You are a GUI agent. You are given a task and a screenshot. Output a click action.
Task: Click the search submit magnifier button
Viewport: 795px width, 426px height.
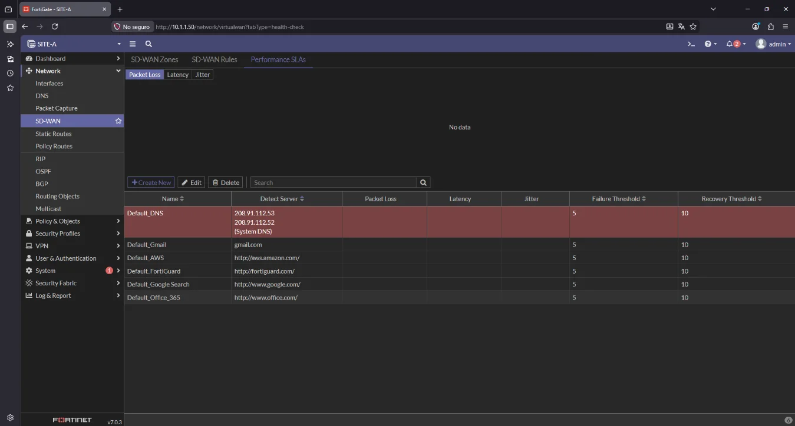coord(423,182)
